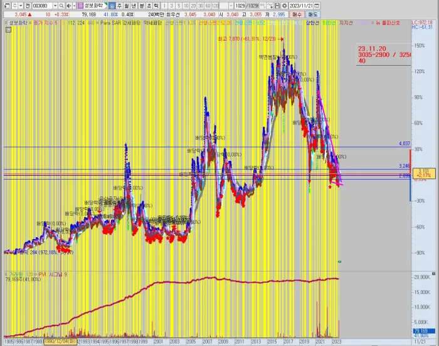439x346 pixels.
Task: Click the 4,037 horizontal line price label
Action: click(x=405, y=143)
